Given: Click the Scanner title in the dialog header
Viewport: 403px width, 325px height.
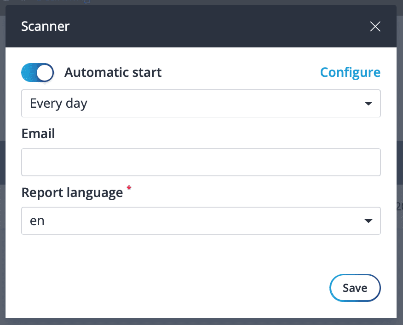Looking at the screenshot, I should pos(45,26).
